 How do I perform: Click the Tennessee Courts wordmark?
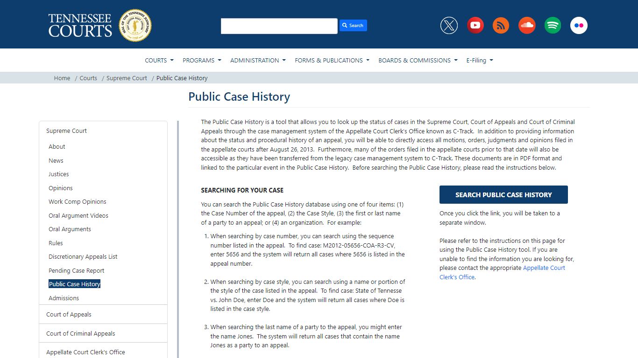click(x=80, y=25)
